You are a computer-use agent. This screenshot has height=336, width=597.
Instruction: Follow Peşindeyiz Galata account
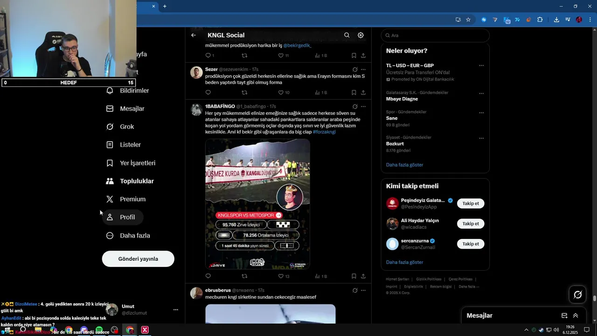click(471, 203)
